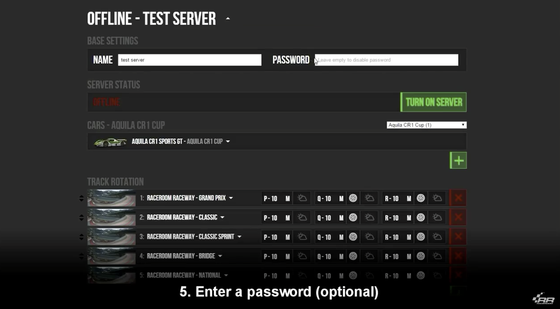The width and height of the screenshot is (560, 309).
Task: Set qualifying weather for Raceroom Raceway - Grand Prix
Action: (369, 198)
